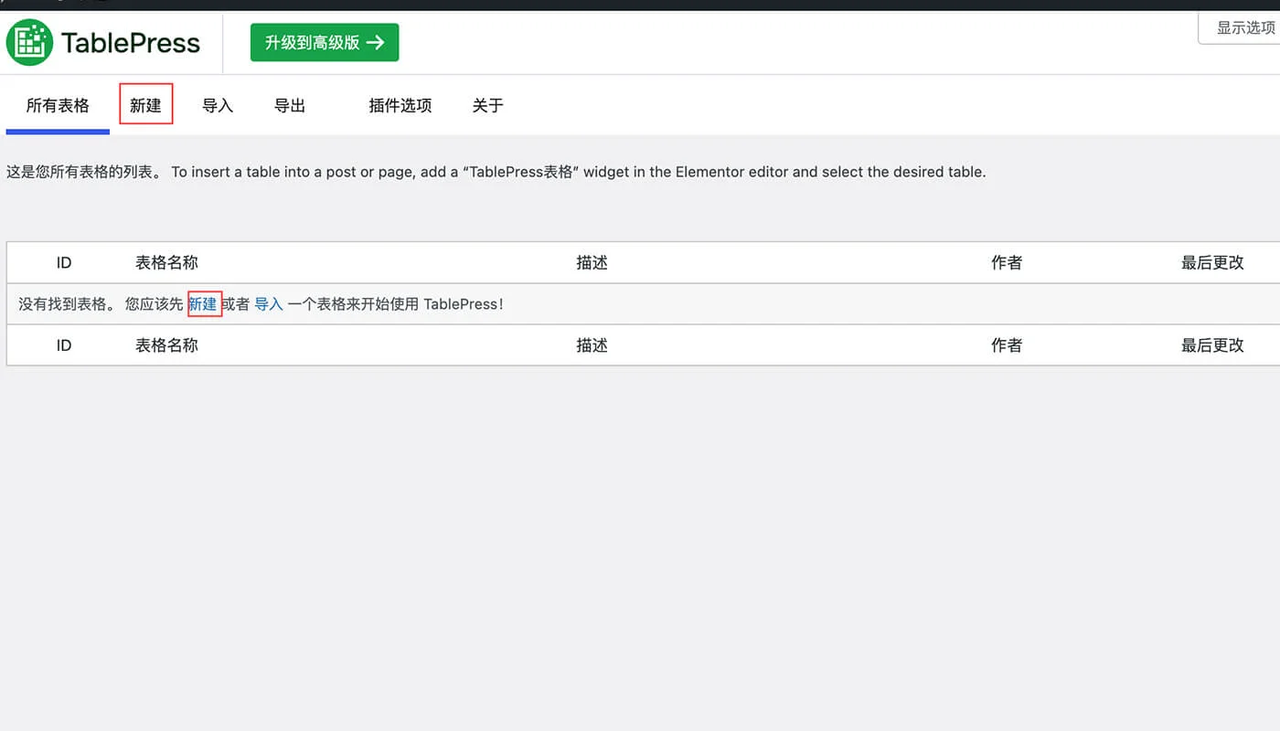Open the 关于 tab

[487, 105]
